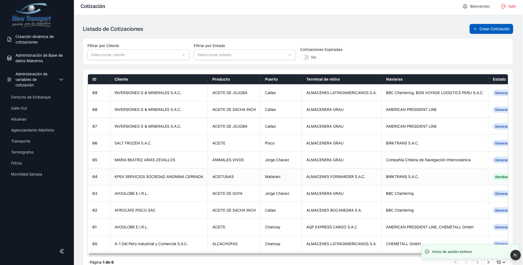Image resolution: width=523 pixels, height=265 pixels.
Task: Click the horizontal table scrollbar
Action: coord(248,254)
